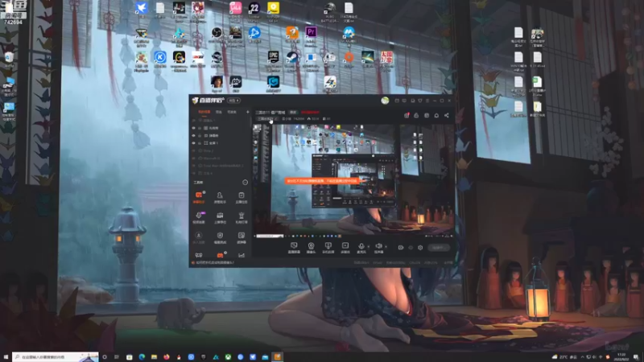Open Adobe Premiere Pro desktop shortcut

tap(311, 34)
